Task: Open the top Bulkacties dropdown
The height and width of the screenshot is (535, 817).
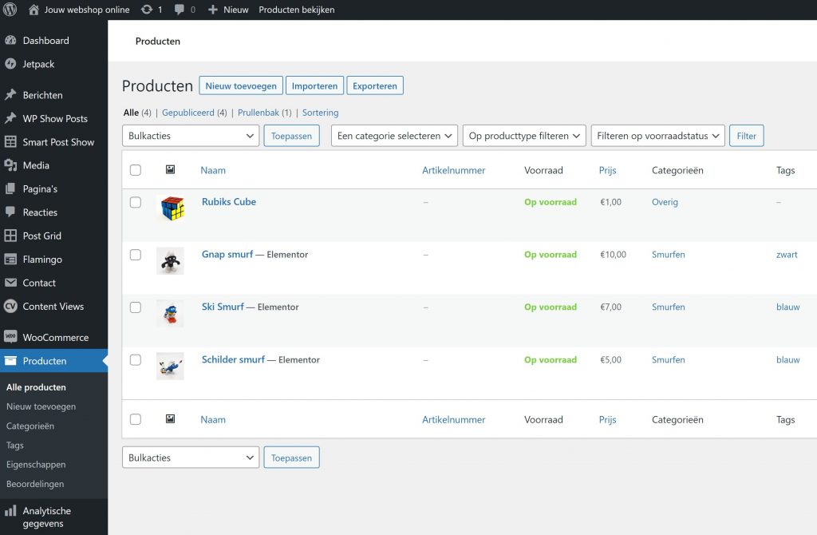Action: click(190, 136)
